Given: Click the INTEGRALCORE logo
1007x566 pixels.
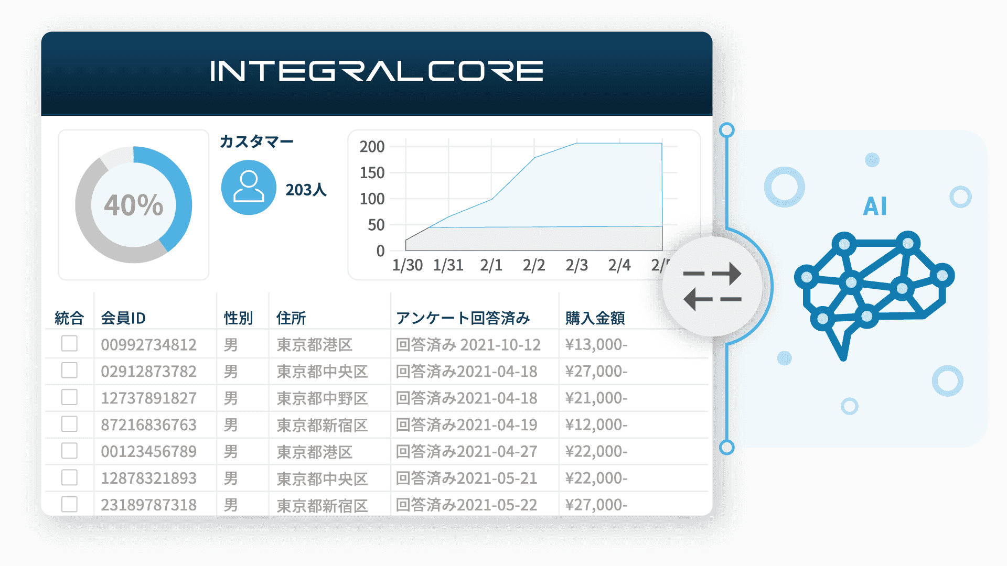Looking at the screenshot, I should point(377,71).
